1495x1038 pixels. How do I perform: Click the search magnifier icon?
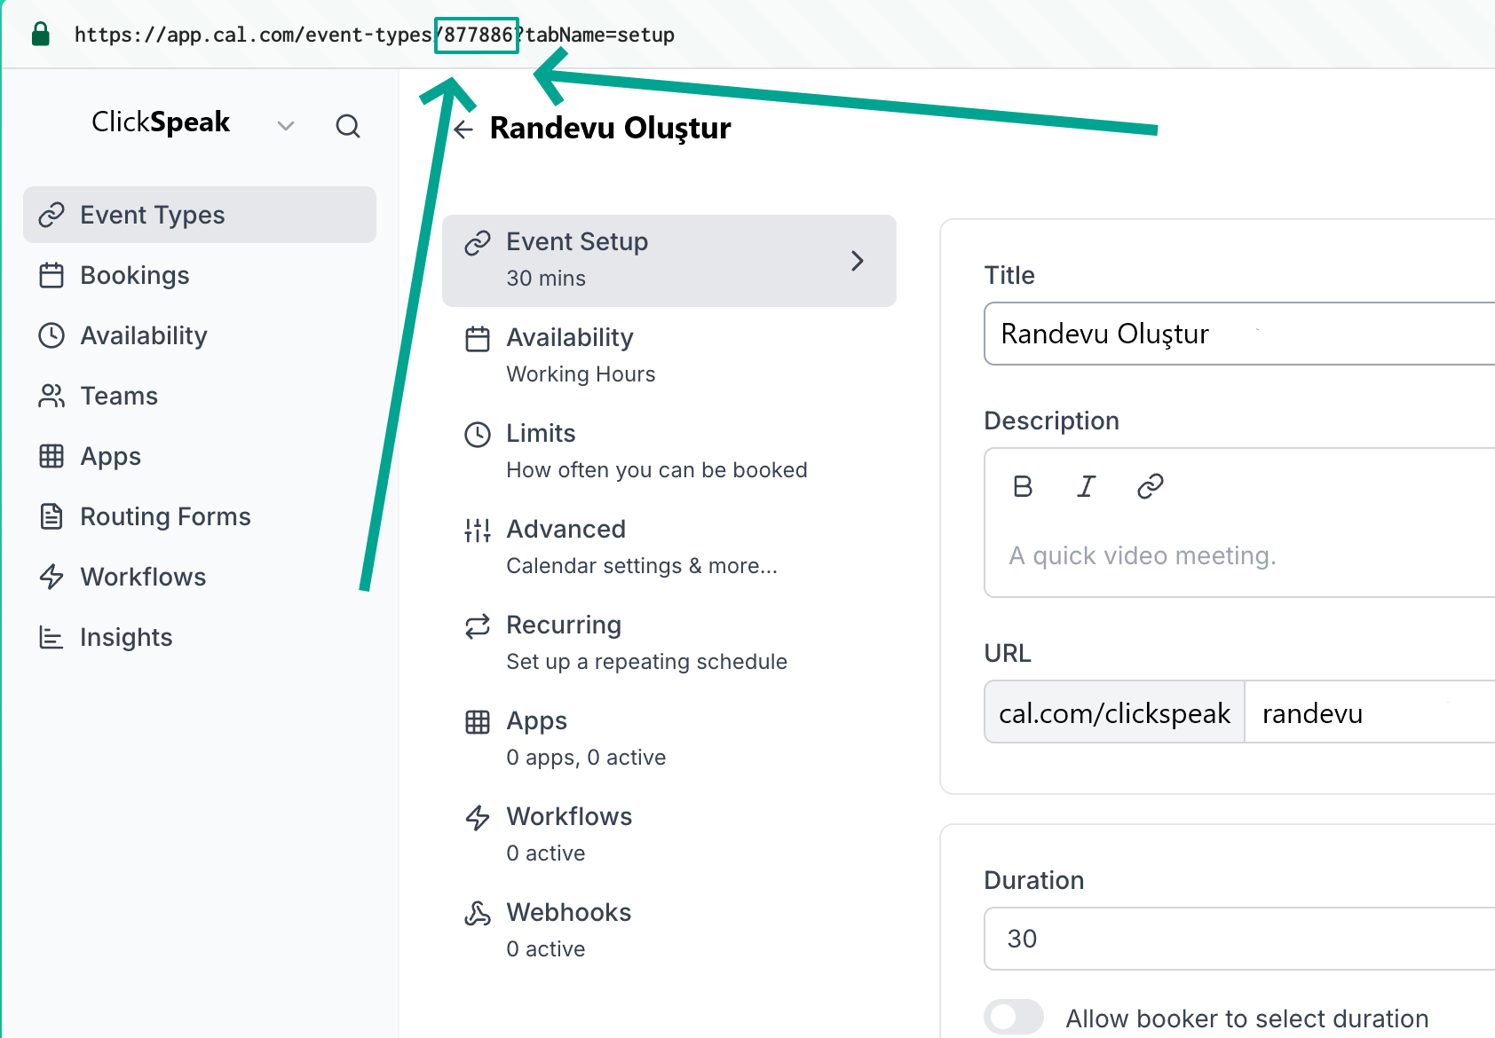pos(348,126)
